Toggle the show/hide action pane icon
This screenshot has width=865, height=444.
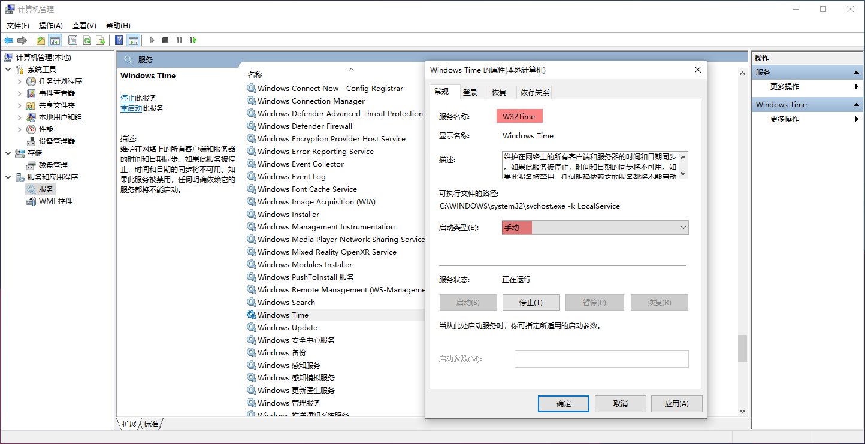[134, 40]
